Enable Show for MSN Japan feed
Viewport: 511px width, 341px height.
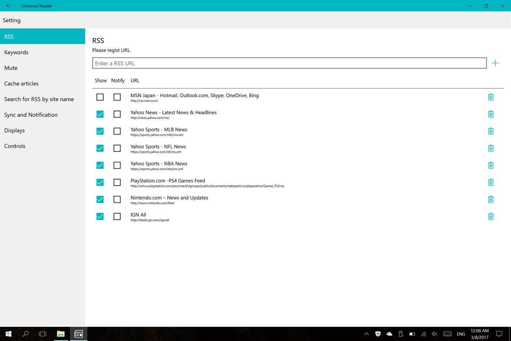click(x=100, y=97)
